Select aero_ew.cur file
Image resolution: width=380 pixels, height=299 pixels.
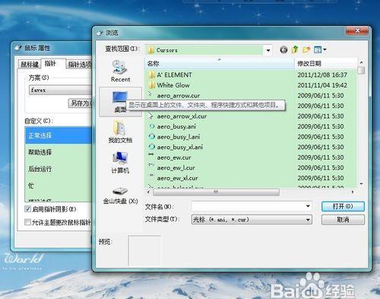click(x=173, y=157)
